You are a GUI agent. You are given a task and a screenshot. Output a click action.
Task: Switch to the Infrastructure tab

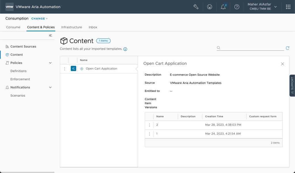tap(71, 27)
